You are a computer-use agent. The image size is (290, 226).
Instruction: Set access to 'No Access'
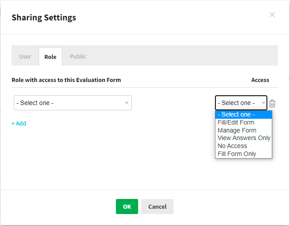coord(232,146)
